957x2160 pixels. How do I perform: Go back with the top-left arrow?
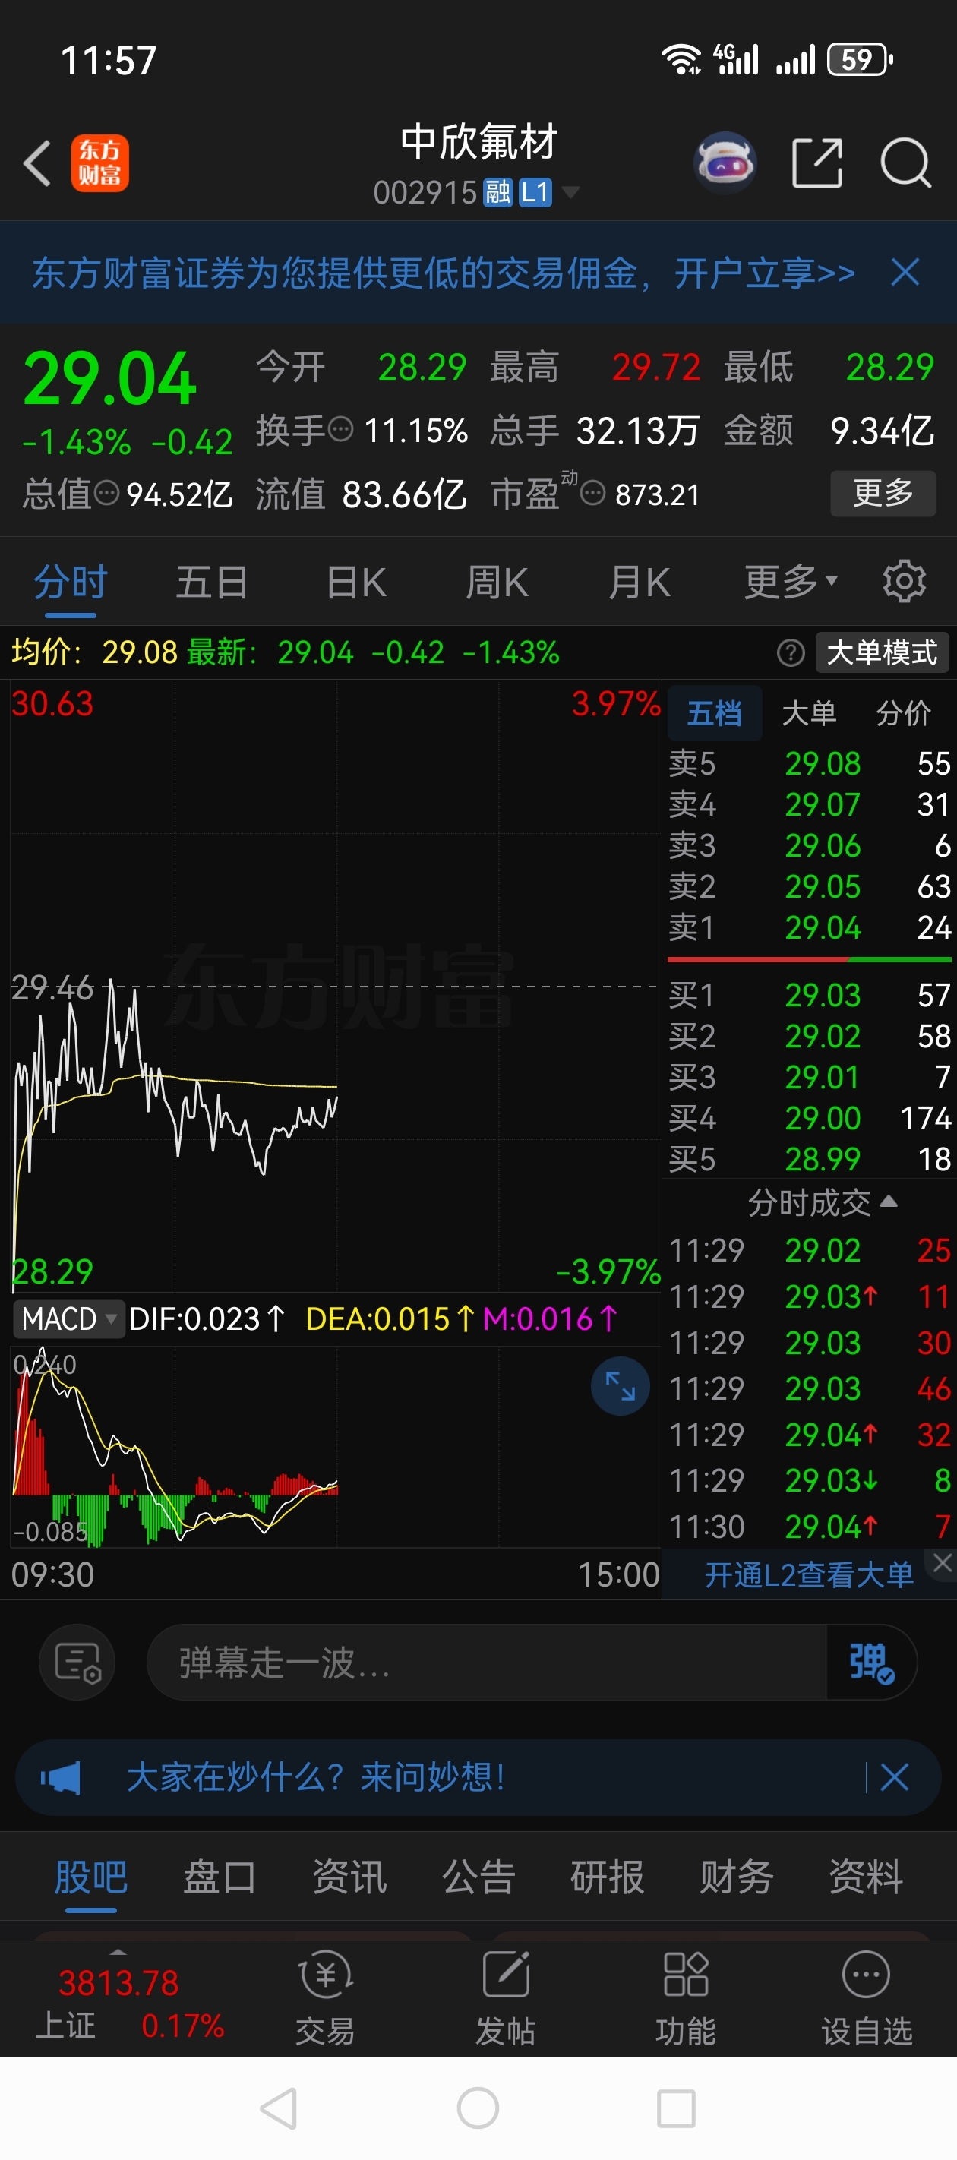click(x=37, y=163)
